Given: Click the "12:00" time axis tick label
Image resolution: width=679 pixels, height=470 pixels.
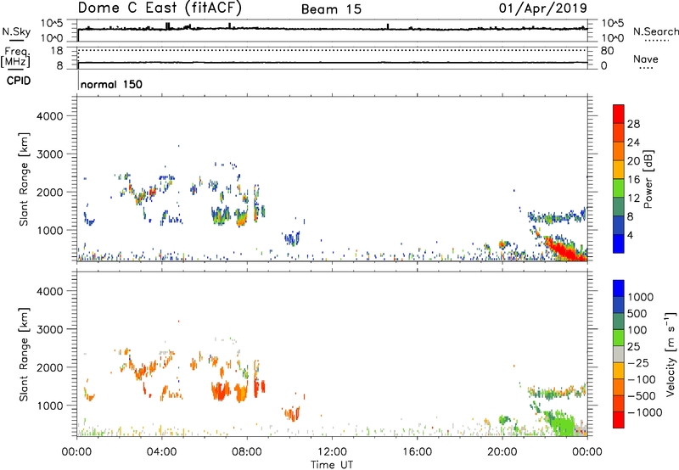Looking at the screenshot, I should pyautogui.click(x=332, y=452).
